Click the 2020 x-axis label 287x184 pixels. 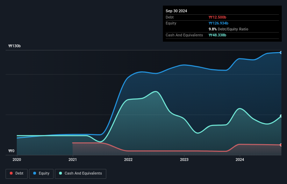pyautogui.click(x=17, y=160)
